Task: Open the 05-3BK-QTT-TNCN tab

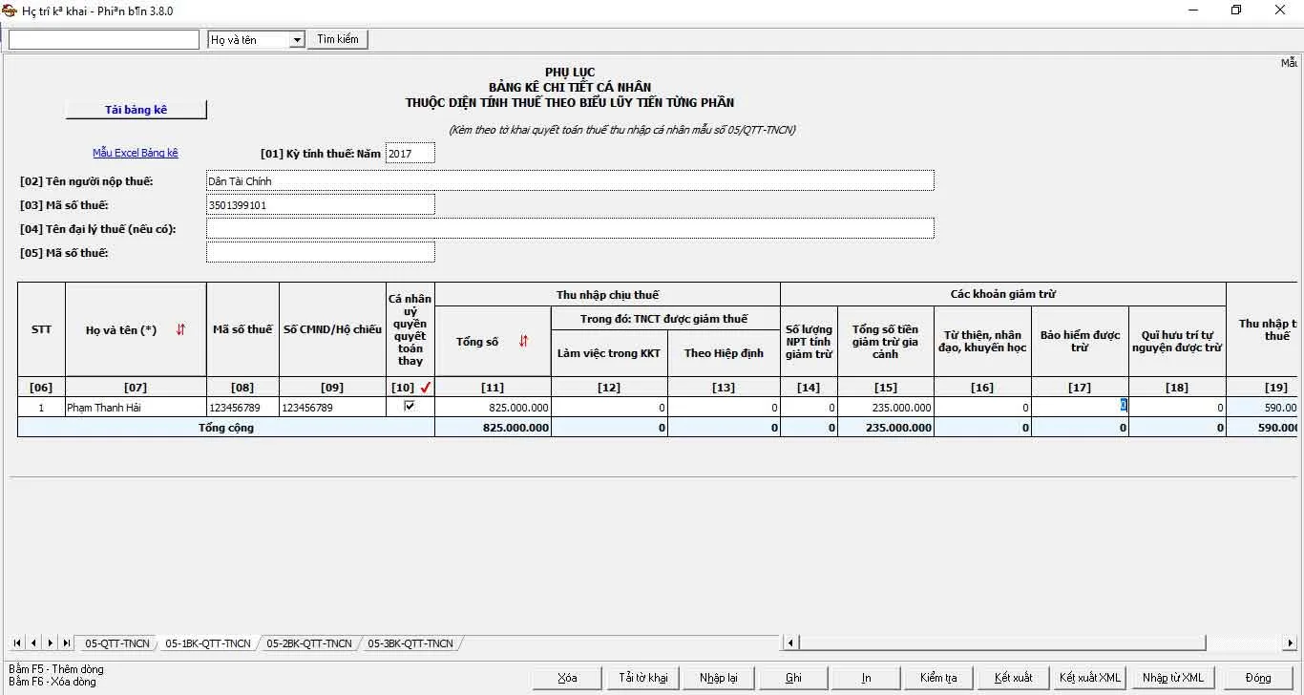Action: coord(410,643)
